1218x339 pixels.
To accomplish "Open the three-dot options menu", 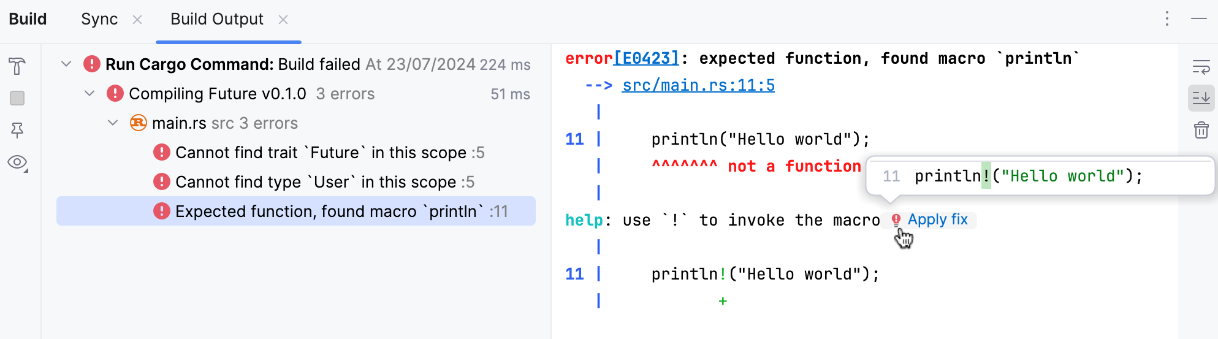I will (x=1167, y=19).
